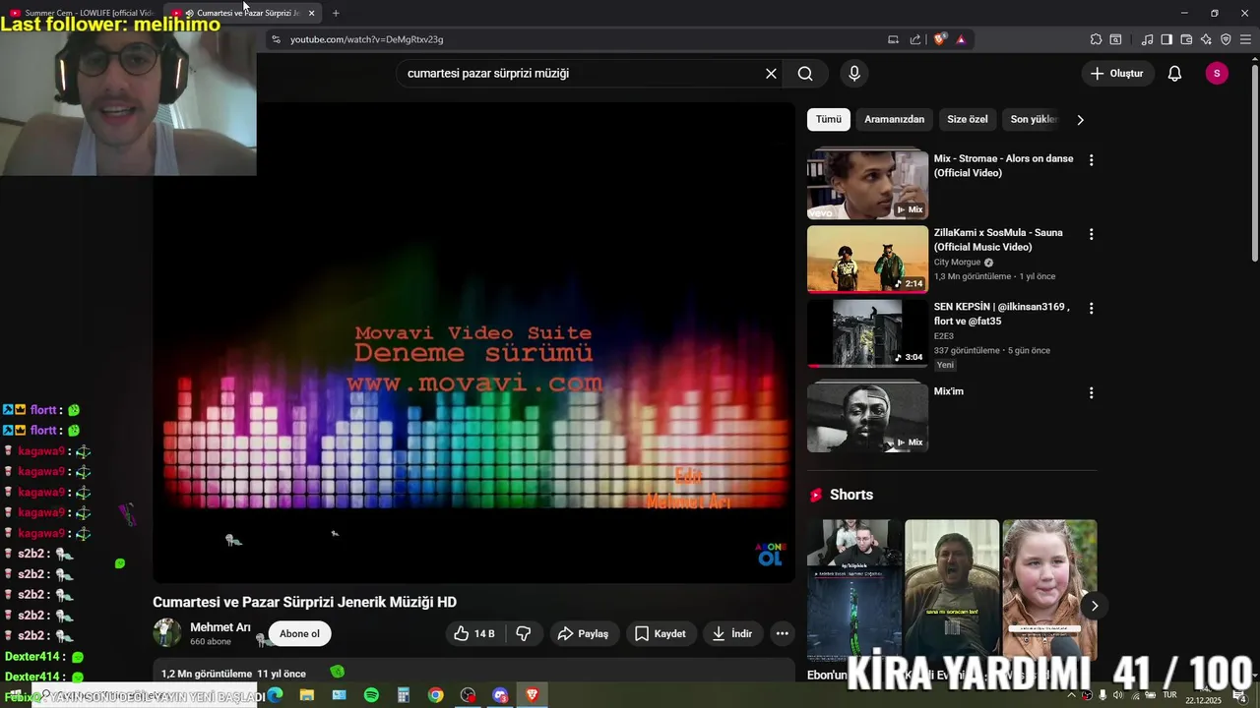This screenshot has height=708, width=1260.
Task: Open options for Mix'im playlist
Action: click(x=1091, y=392)
